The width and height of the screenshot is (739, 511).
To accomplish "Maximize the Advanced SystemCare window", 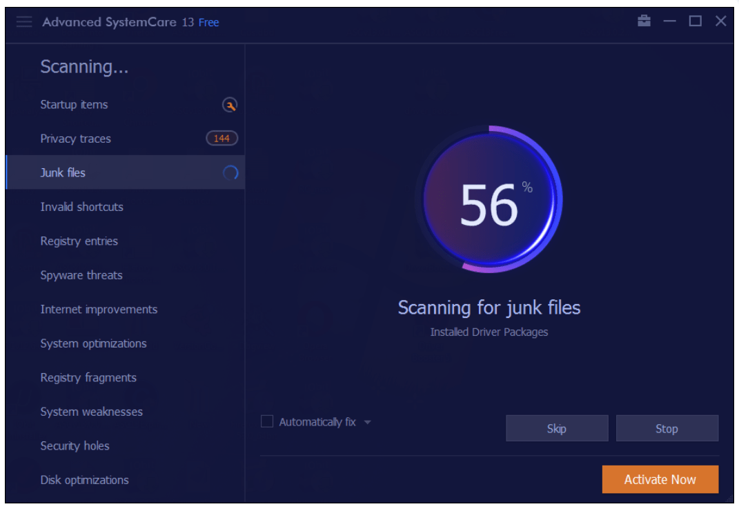I will (695, 21).
